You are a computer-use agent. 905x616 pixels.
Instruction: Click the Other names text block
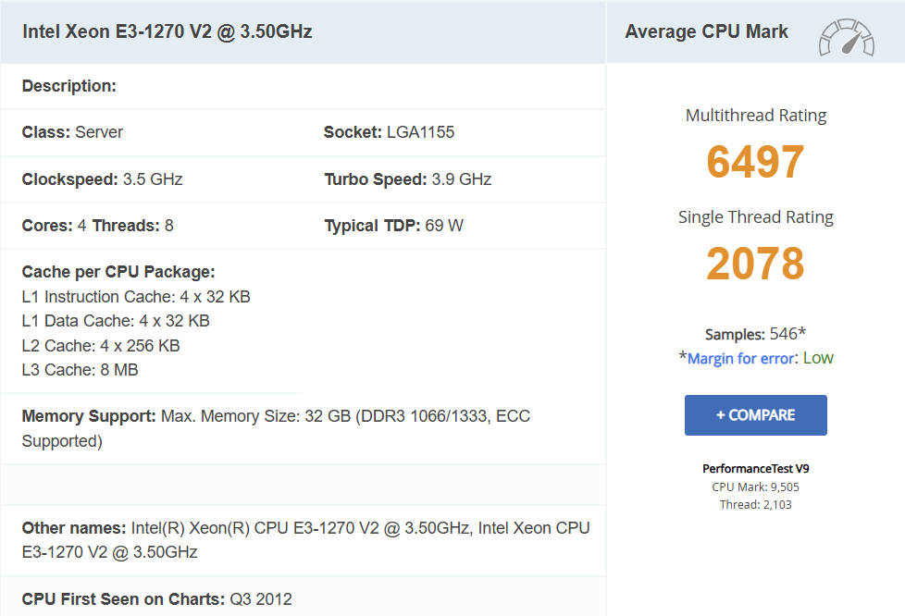coord(305,539)
